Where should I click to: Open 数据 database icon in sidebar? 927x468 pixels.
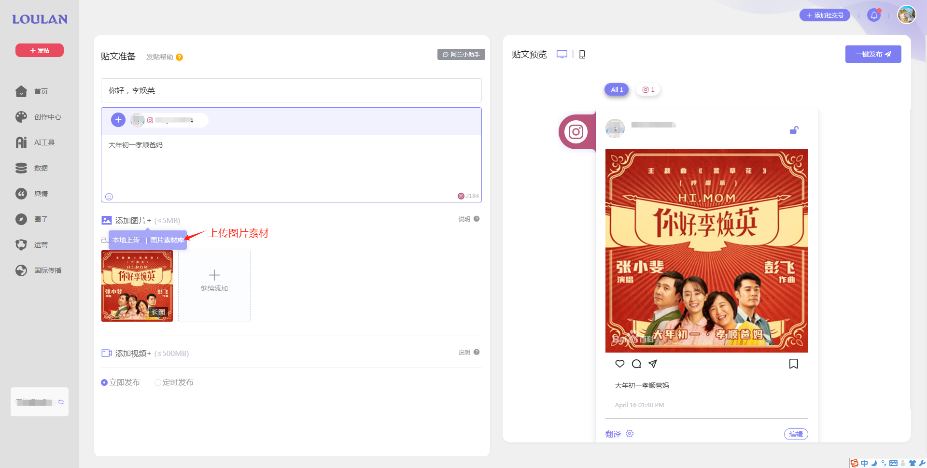coord(21,168)
